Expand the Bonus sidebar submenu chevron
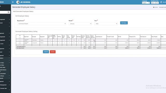Screen dimensions: 166x93 pos(9,76)
